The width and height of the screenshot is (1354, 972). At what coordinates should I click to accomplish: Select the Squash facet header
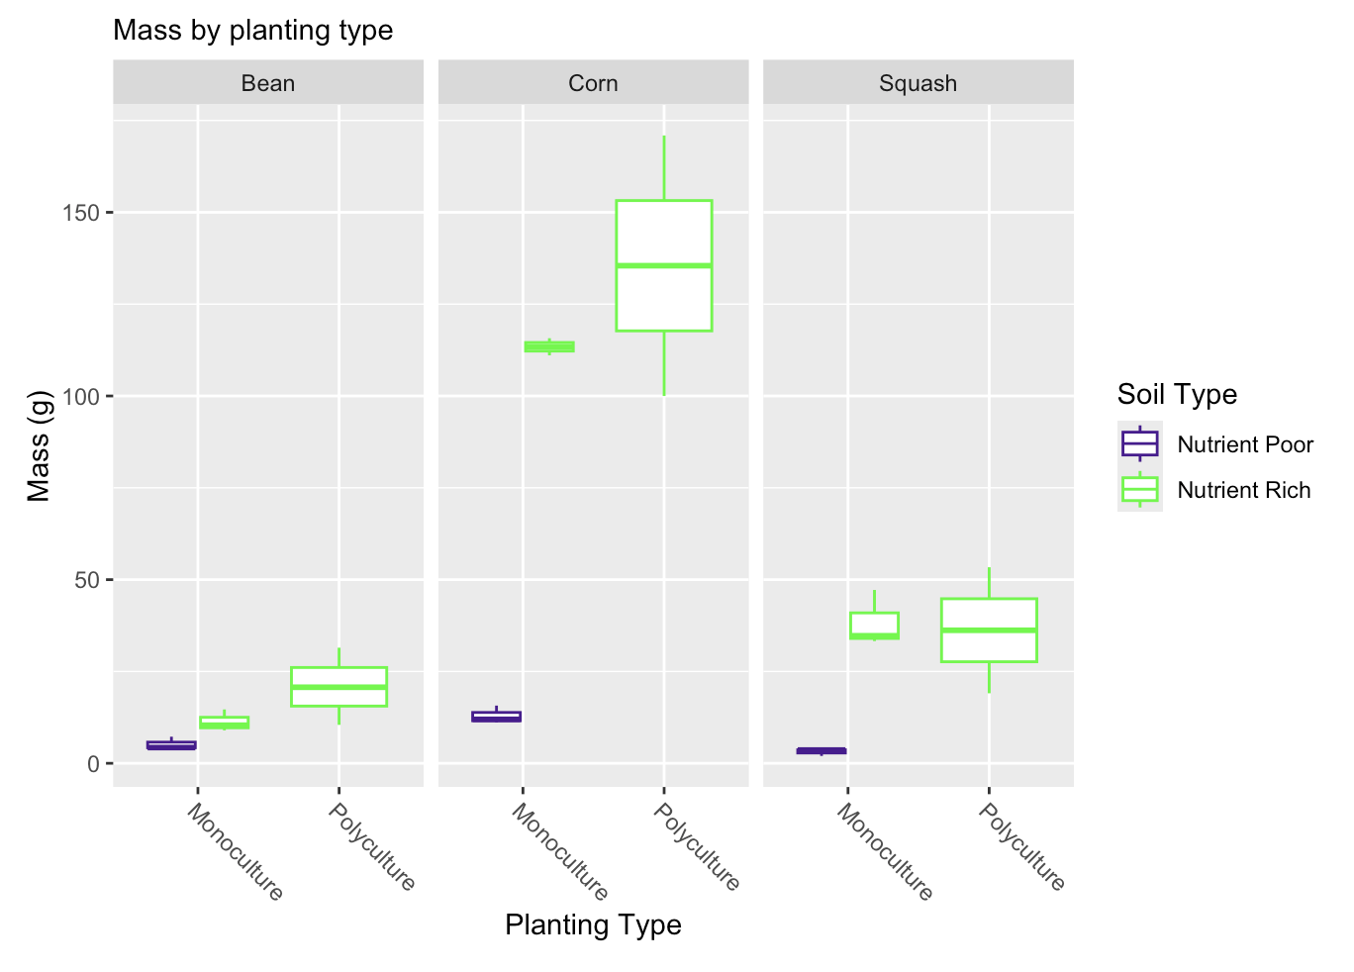point(918,82)
